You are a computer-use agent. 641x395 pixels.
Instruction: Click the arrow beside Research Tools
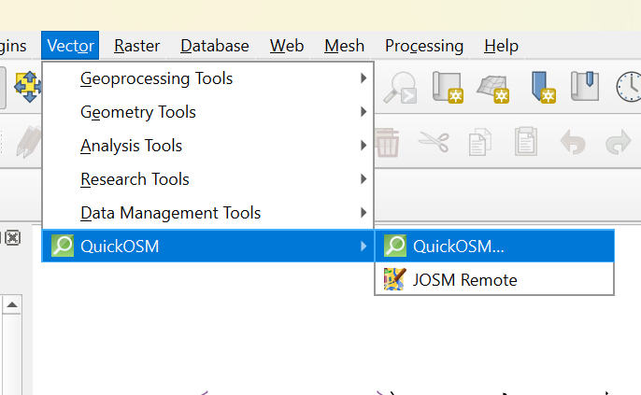tap(363, 179)
